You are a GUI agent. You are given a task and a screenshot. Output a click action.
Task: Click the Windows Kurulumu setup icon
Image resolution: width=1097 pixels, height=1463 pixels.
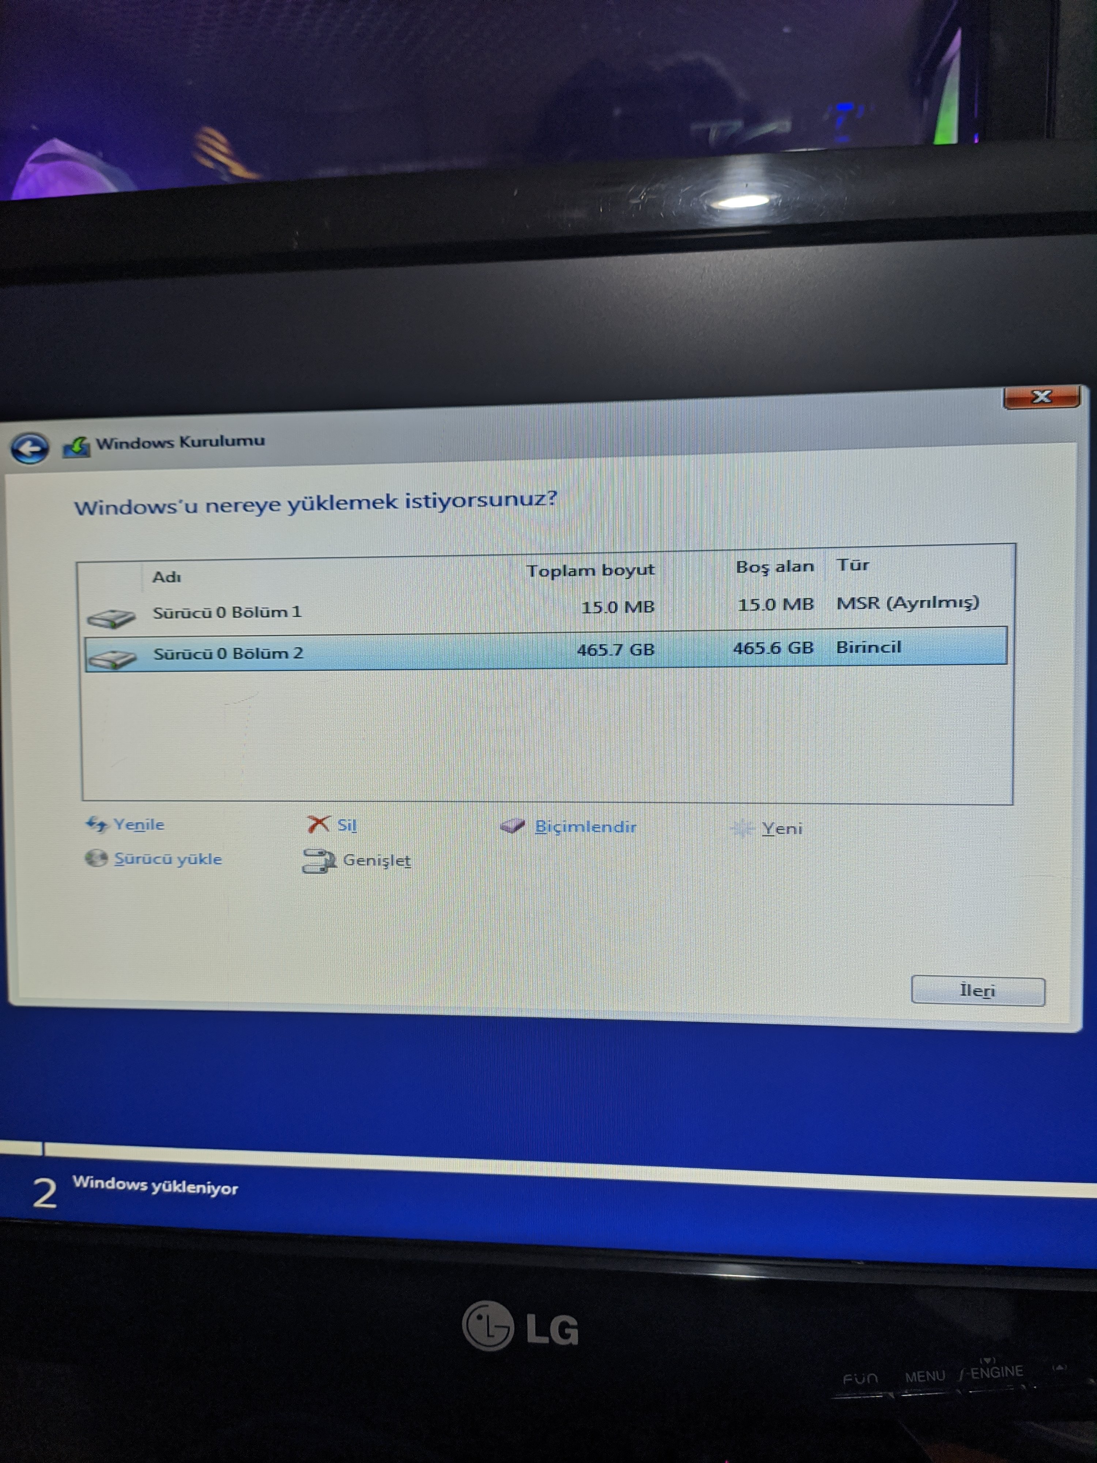[x=76, y=447]
